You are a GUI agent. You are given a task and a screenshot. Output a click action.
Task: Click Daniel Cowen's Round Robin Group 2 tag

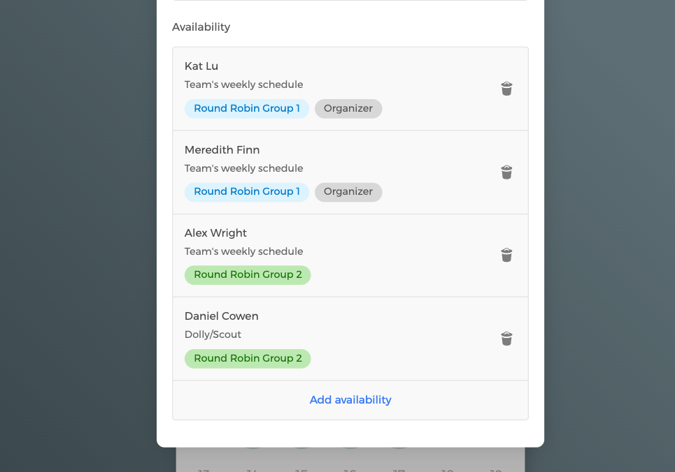[x=248, y=359]
